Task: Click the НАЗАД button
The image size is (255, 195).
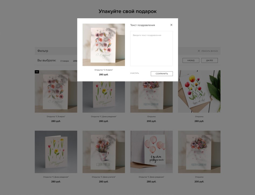Action: 191,60
